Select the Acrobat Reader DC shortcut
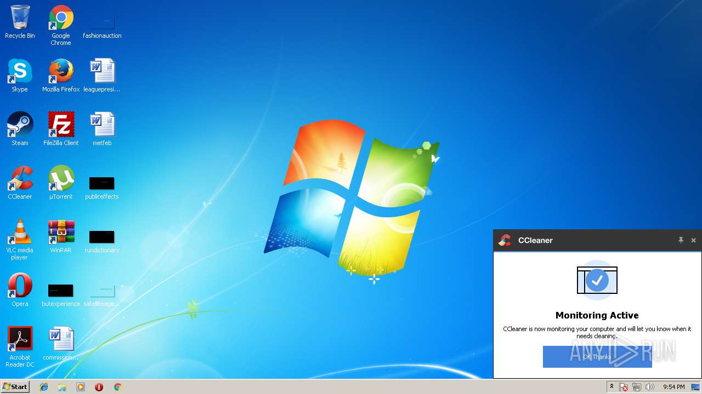 point(20,347)
